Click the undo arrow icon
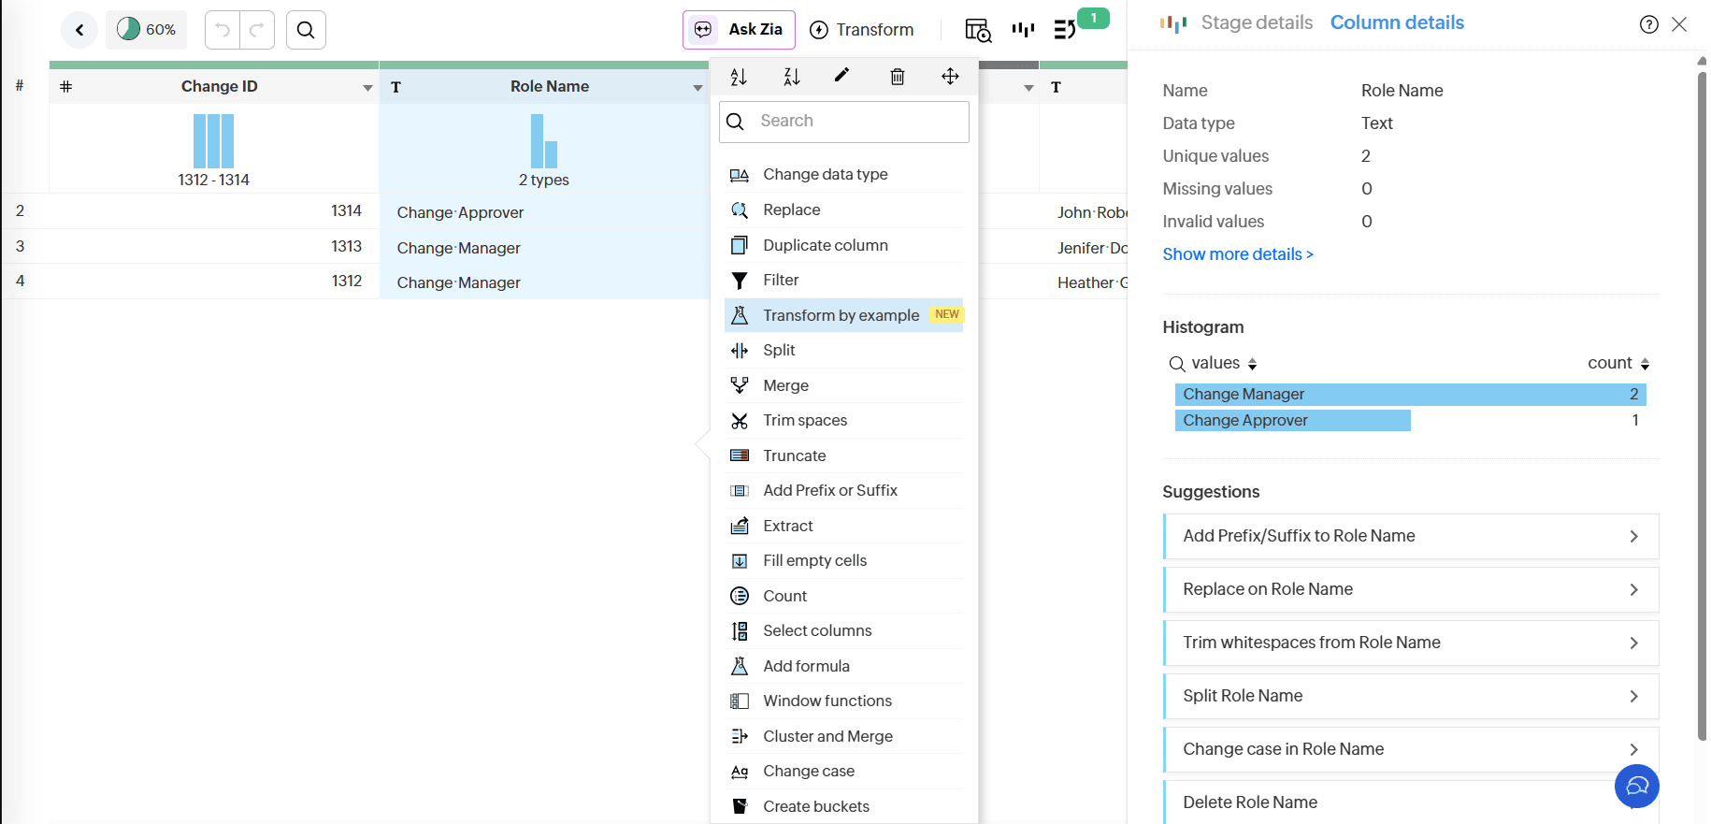Viewport: 1711px width, 824px height. coord(223,30)
